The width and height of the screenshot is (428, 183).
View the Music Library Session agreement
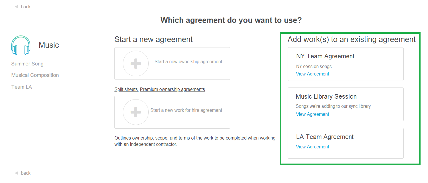[x=312, y=114]
